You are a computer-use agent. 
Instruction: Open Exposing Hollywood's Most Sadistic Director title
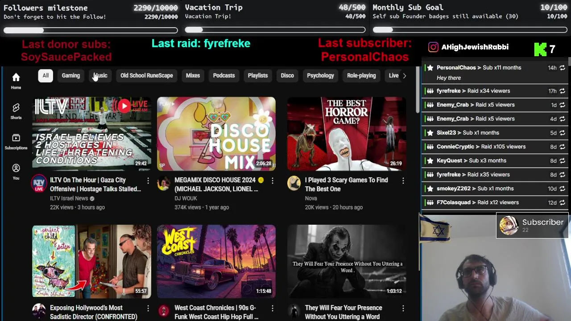[94, 313]
